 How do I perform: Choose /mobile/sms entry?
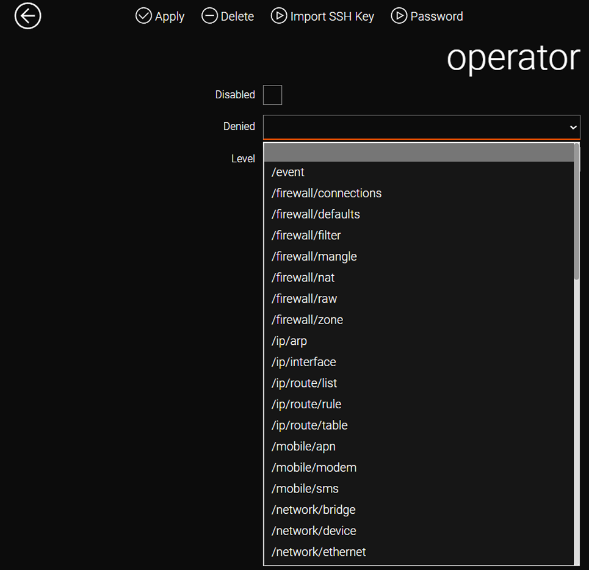click(419, 488)
